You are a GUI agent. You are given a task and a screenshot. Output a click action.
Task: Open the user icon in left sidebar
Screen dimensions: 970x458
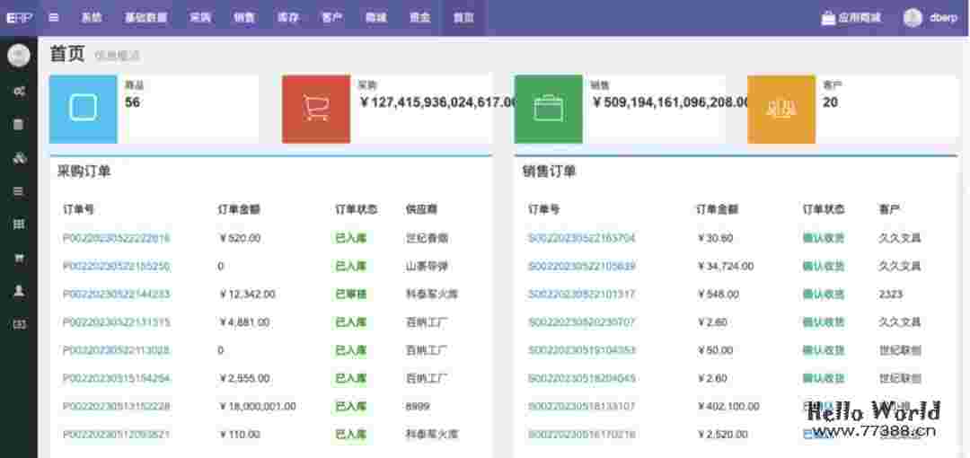tap(19, 291)
